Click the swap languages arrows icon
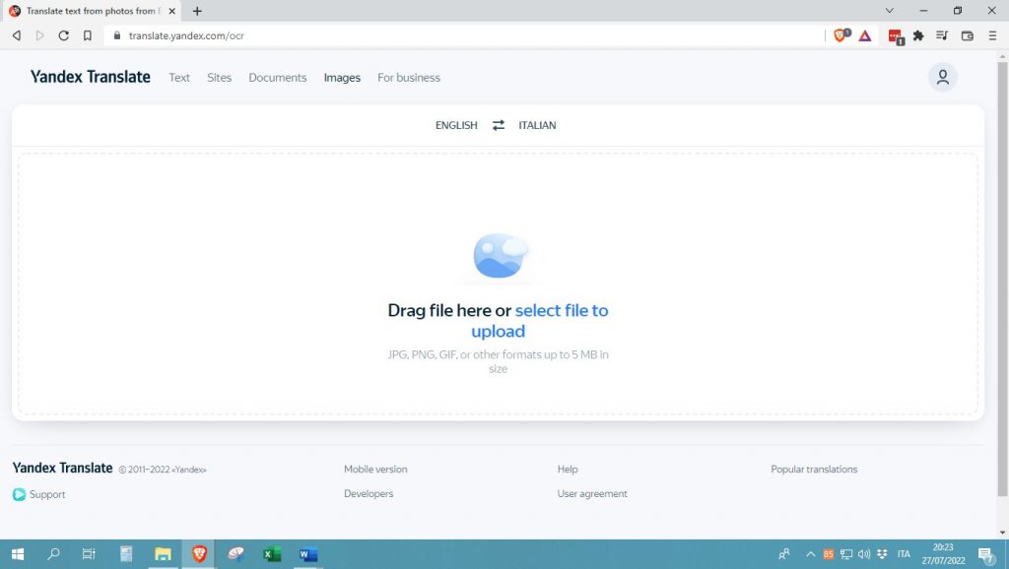Viewport: 1009px width, 569px height. click(x=498, y=125)
